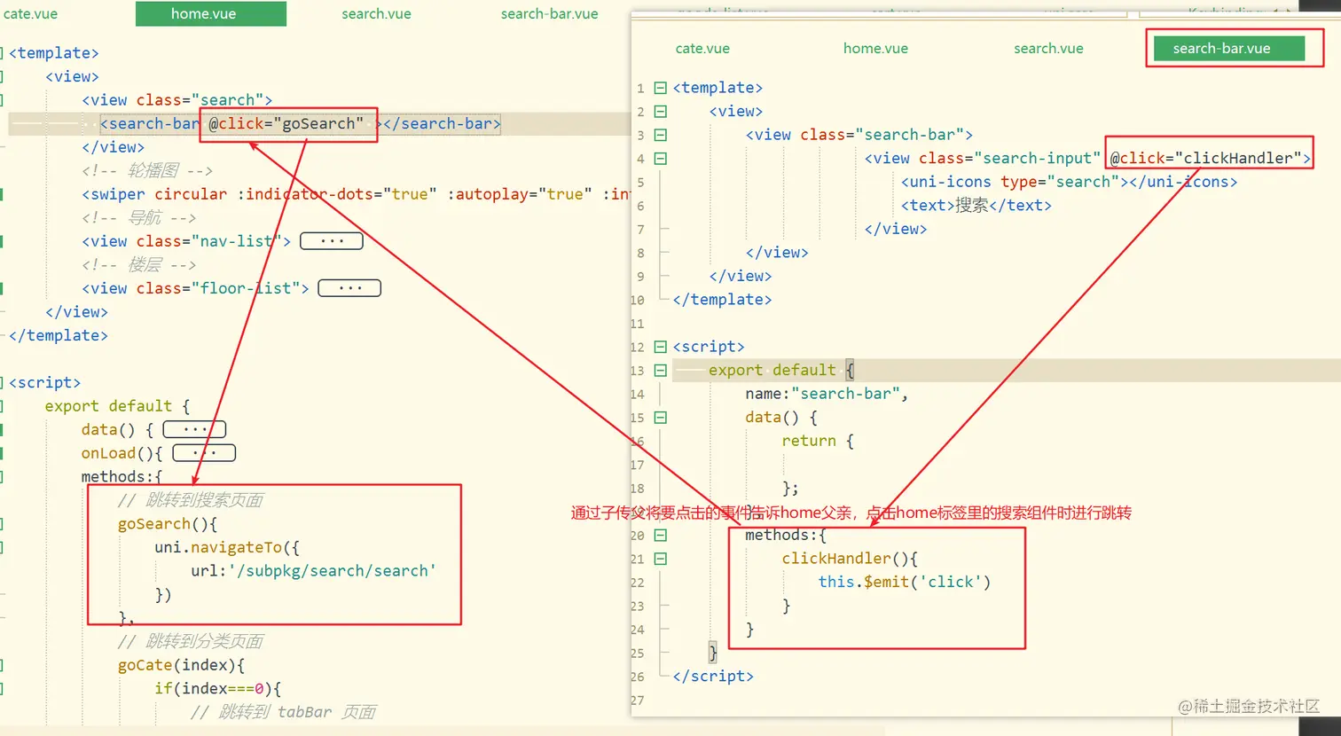Click the <!-- 轮播图 --> comment
The image size is (1341, 736).
147,170
